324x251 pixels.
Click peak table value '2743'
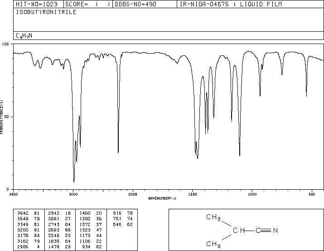tap(54, 224)
